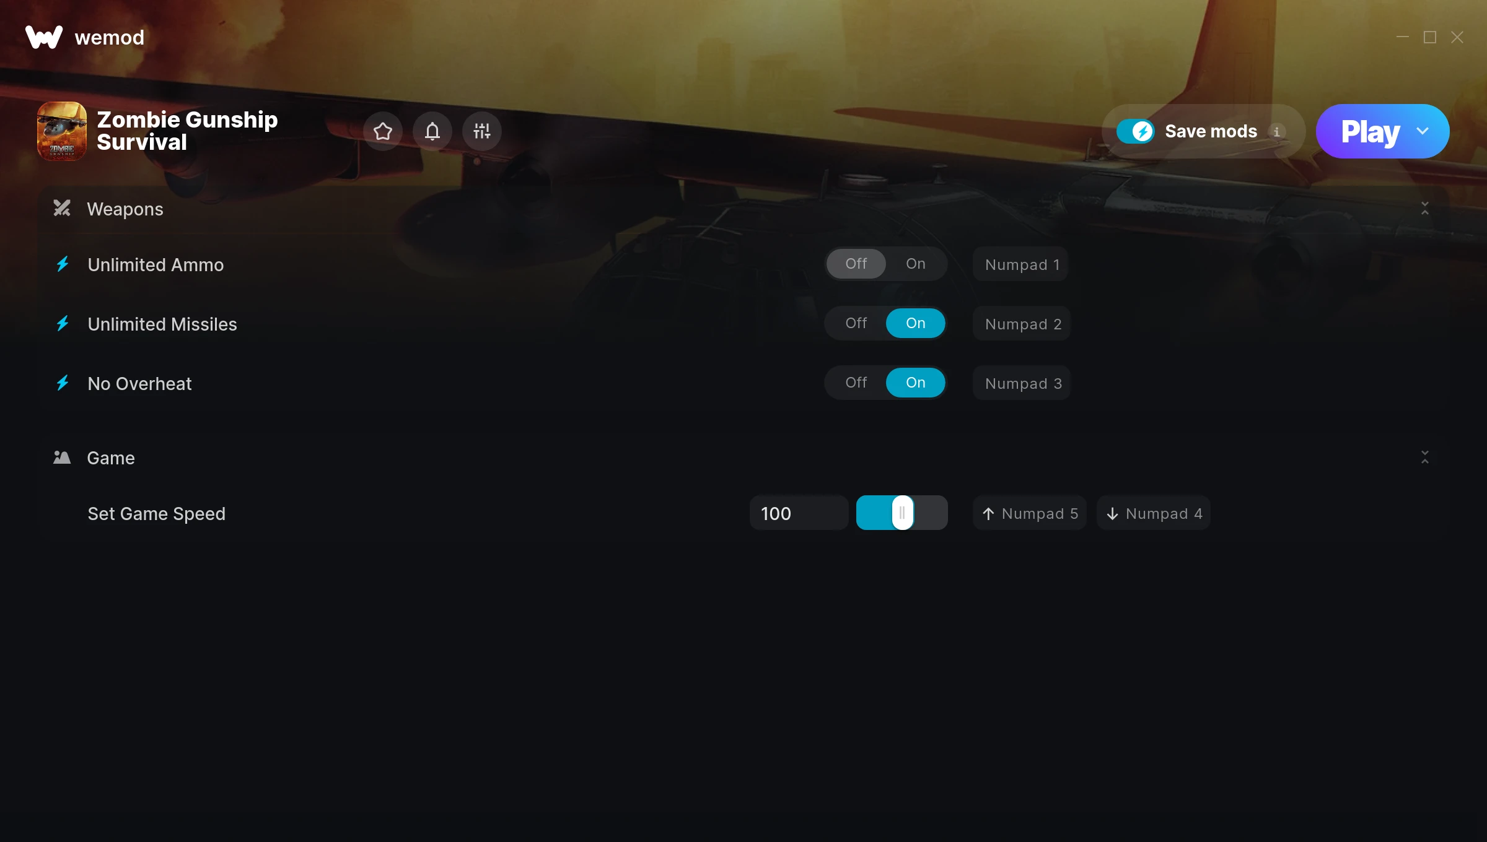Screen dimensions: 1487x842
Task: Select the Game menu item
Action: tap(110, 458)
